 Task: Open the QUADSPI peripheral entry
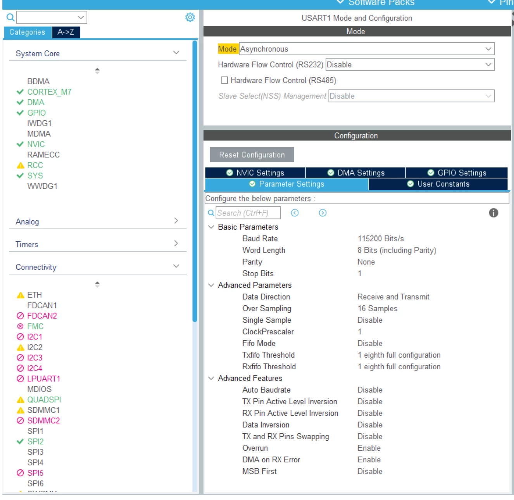(44, 400)
